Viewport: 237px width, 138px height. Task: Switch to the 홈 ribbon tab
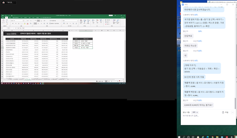(x=6, y=18)
